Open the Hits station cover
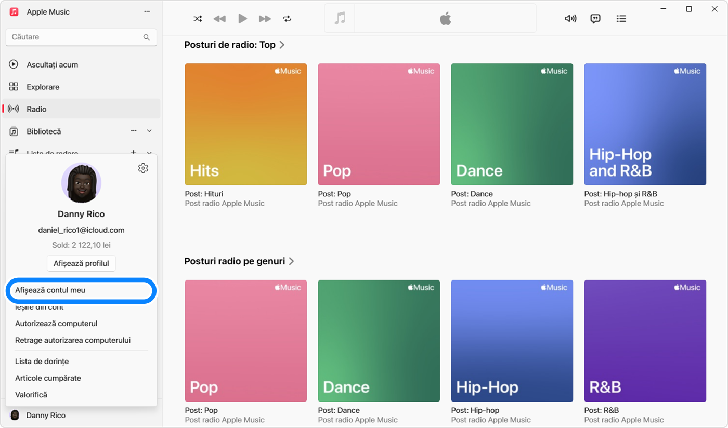The height and width of the screenshot is (428, 728). coord(246,124)
